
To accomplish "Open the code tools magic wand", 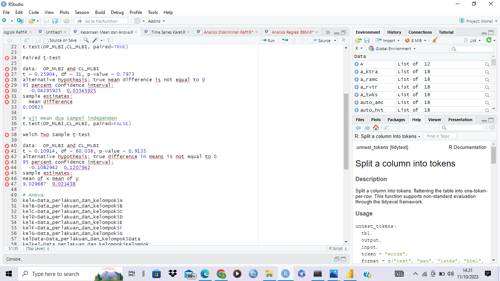I will [x=96, y=40].
